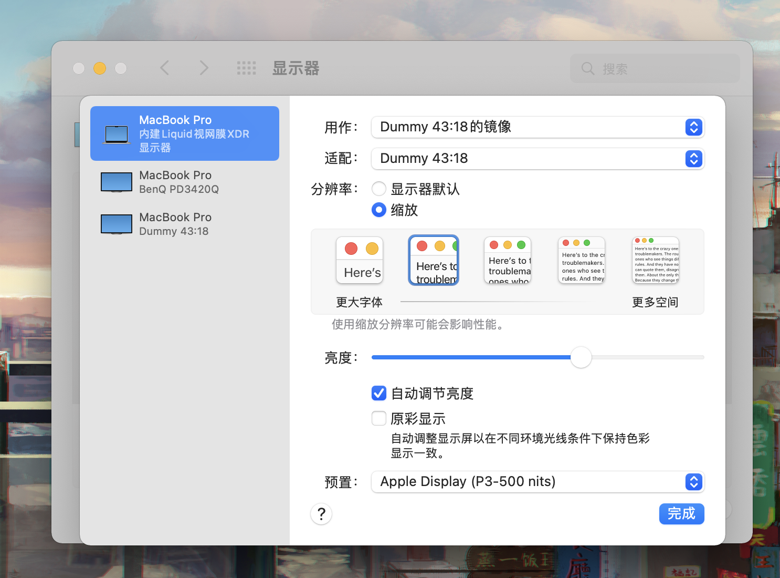The width and height of the screenshot is (780, 578).
Task: Toggle the 自动调节亮度 checkbox
Action: click(x=379, y=393)
